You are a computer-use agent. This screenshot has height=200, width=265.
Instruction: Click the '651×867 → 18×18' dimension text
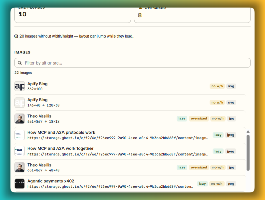[x=43, y=122]
